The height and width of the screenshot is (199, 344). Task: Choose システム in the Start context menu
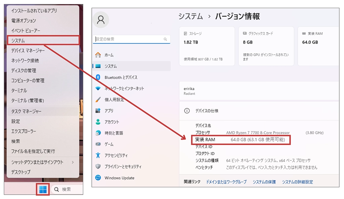pos(43,41)
